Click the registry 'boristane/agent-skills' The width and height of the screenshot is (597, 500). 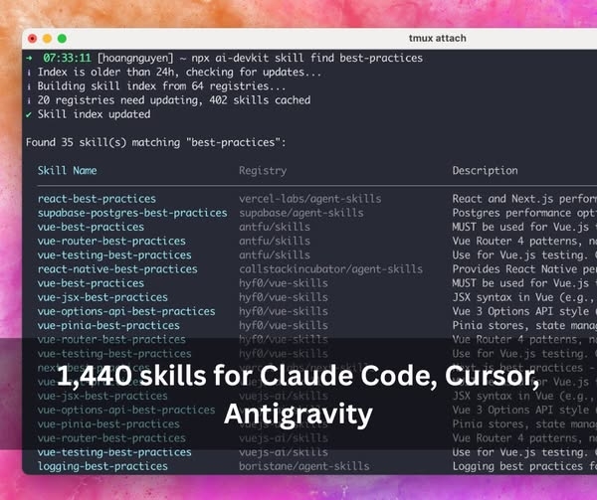pyautogui.click(x=304, y=466)
